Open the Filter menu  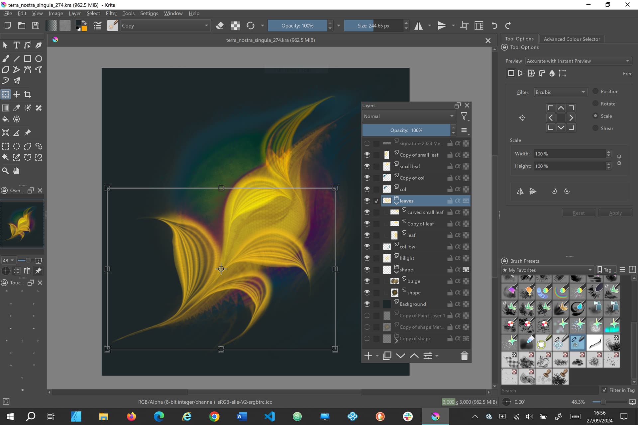pos(111,13)
